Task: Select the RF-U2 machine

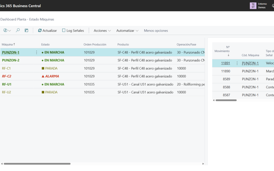Action: point(7,92)
